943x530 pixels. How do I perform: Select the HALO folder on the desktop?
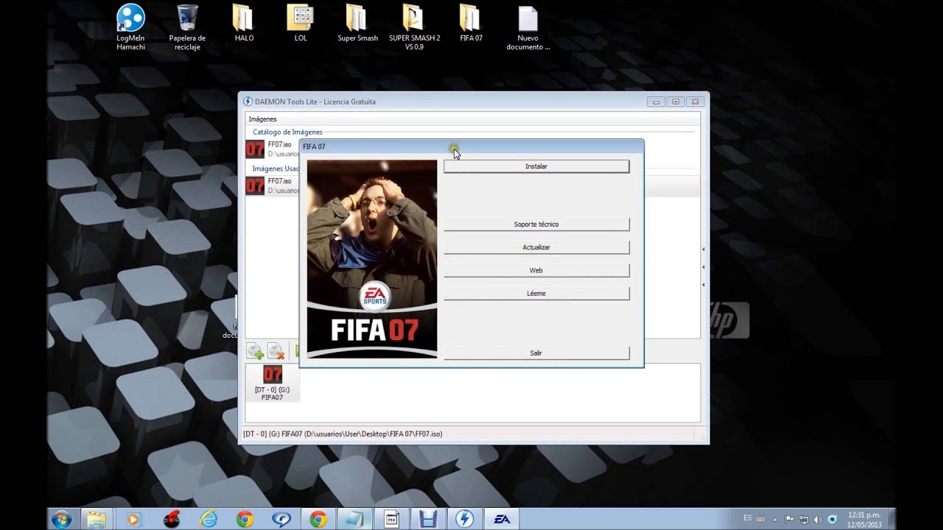click(244, 24)
